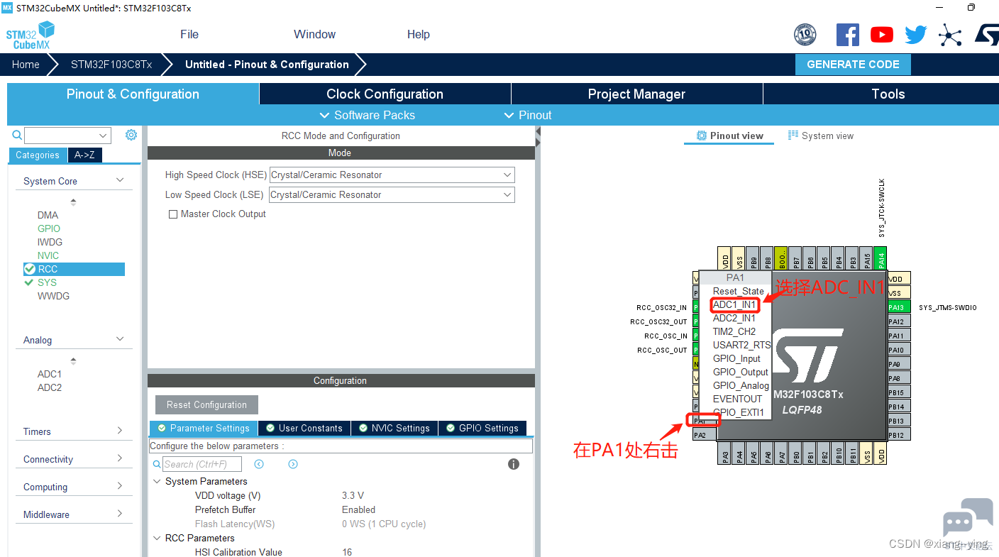Open the peripheral search combo box
Image resolution: width=999 pixels, height=557 pixels.
pyautogui.click(x=67, y=136)
